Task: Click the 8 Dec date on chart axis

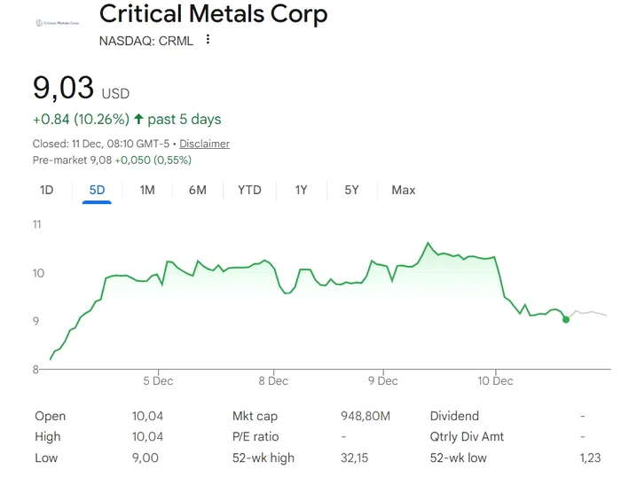Action: 272,380
